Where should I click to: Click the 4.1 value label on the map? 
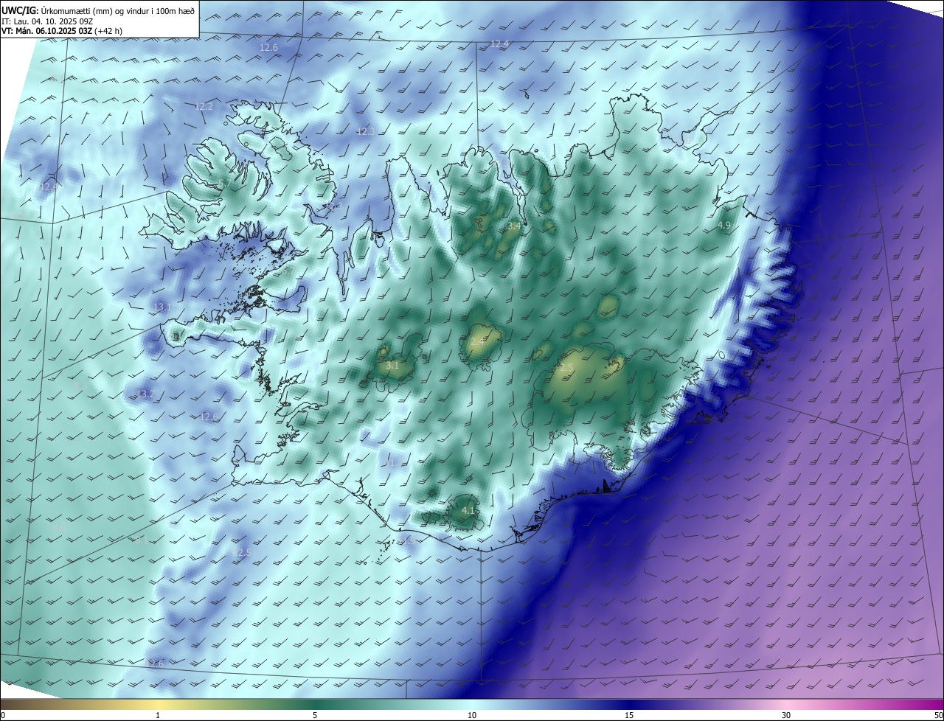pyautogui.click(x=468, y=510)
